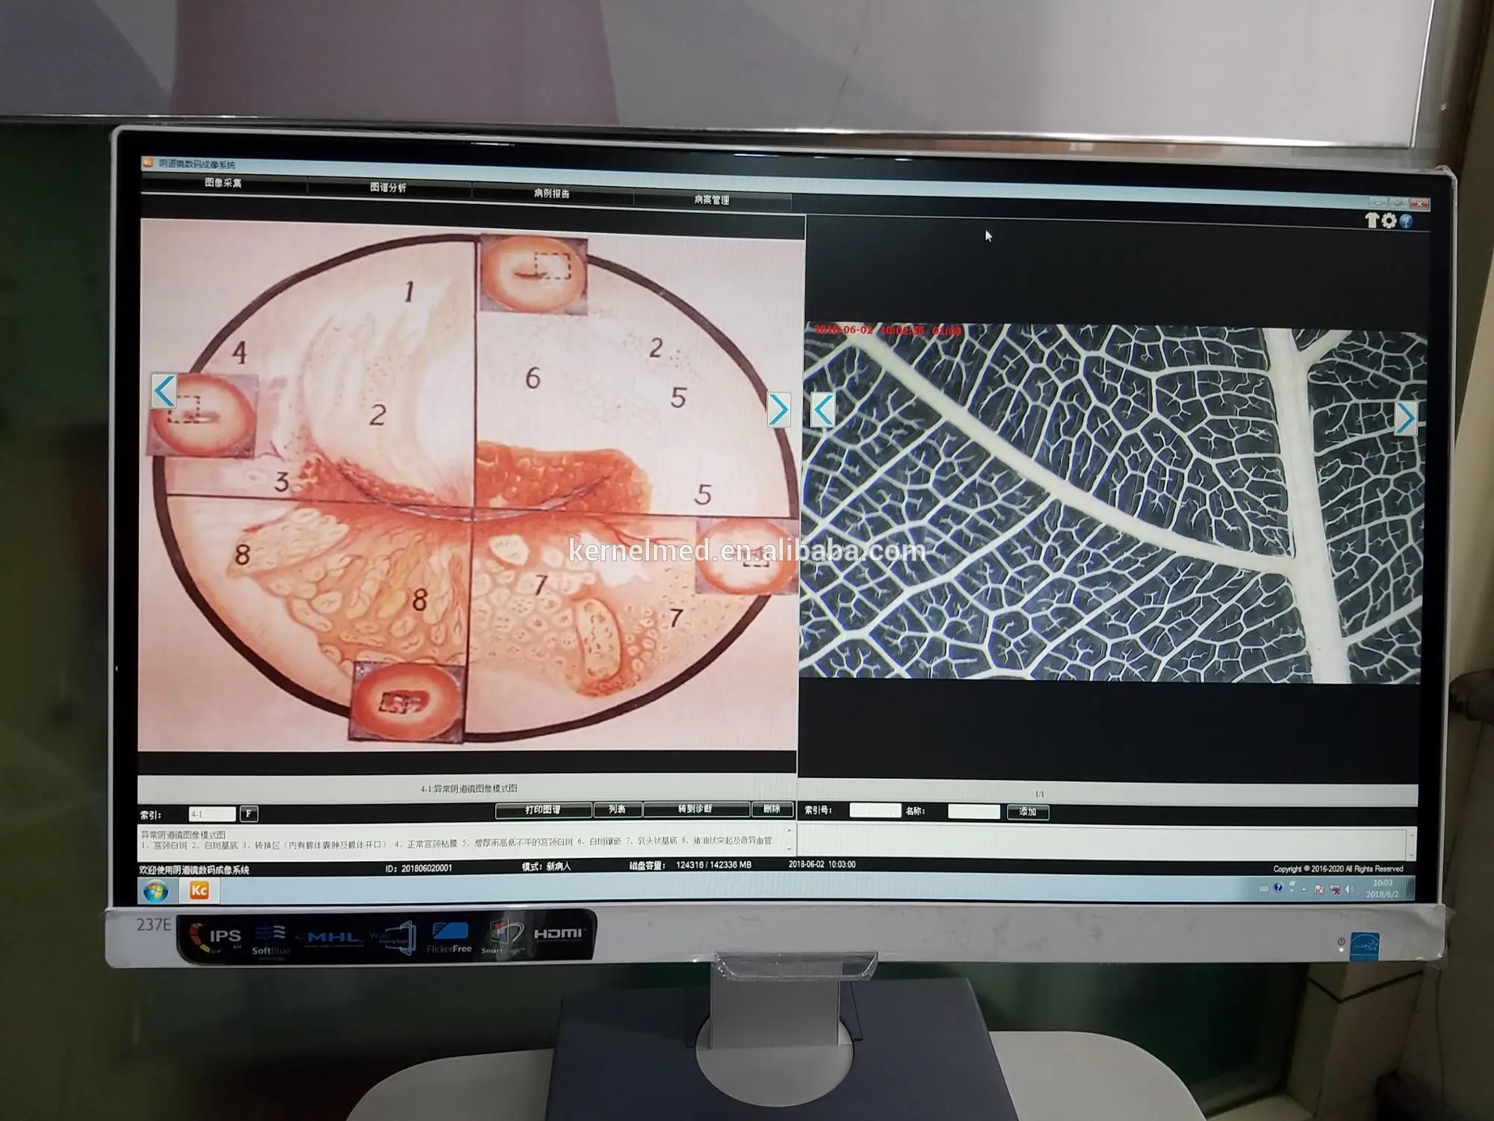The width and height of the screenshot is (1494, 1121).
Task: Click the Kc app icon in taskbar
Action: (199, 890)
